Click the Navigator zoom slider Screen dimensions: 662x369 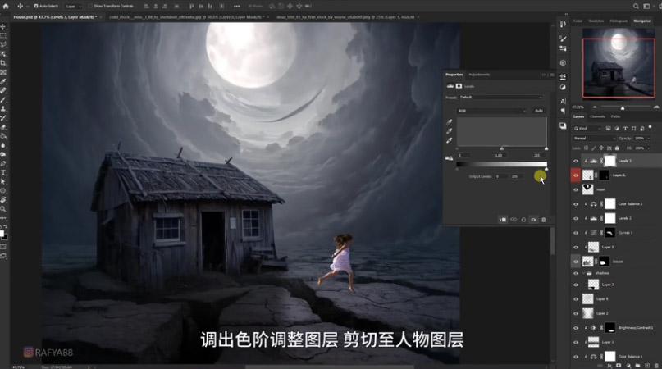pyautogui.click(x=622, y=107)
